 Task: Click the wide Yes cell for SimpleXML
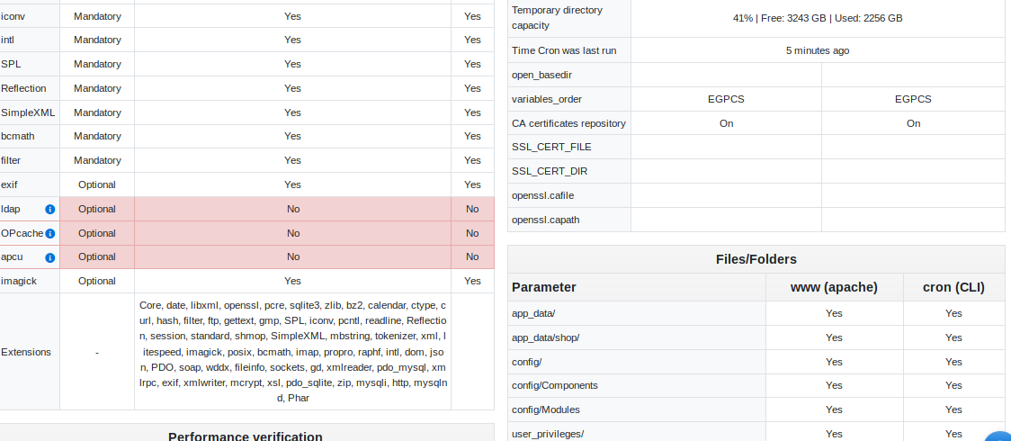point(292,112)
